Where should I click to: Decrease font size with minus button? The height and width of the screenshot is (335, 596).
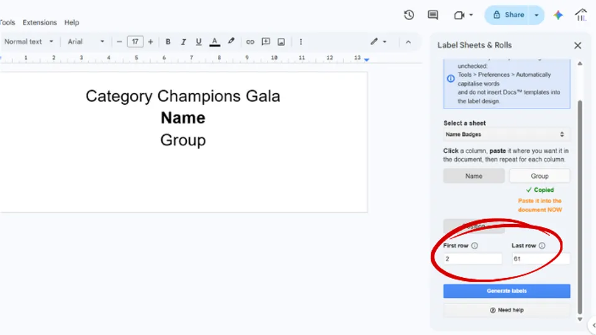pyautogui.click(x=119, y=42)
